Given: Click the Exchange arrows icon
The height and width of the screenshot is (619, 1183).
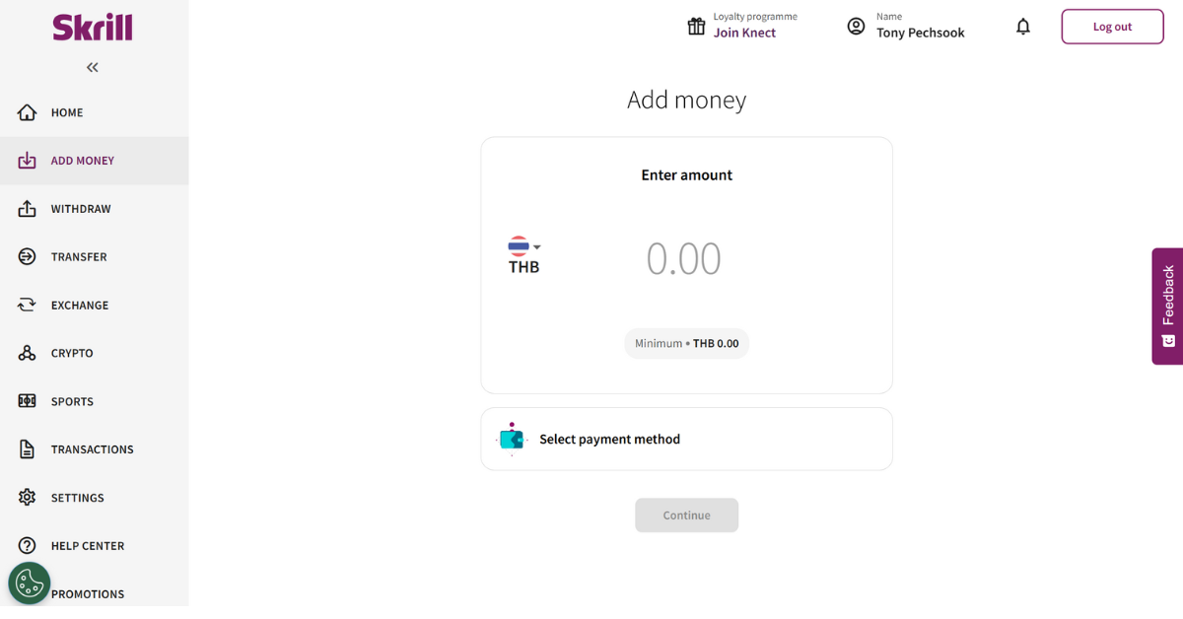Looking at the screenshot, I should tap(28, 306).
